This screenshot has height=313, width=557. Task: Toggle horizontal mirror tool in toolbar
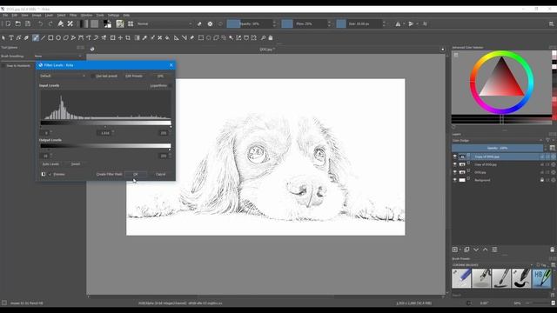[x=398, y=23]
